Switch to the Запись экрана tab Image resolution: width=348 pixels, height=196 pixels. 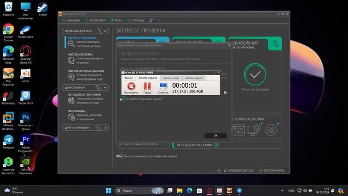147,78
